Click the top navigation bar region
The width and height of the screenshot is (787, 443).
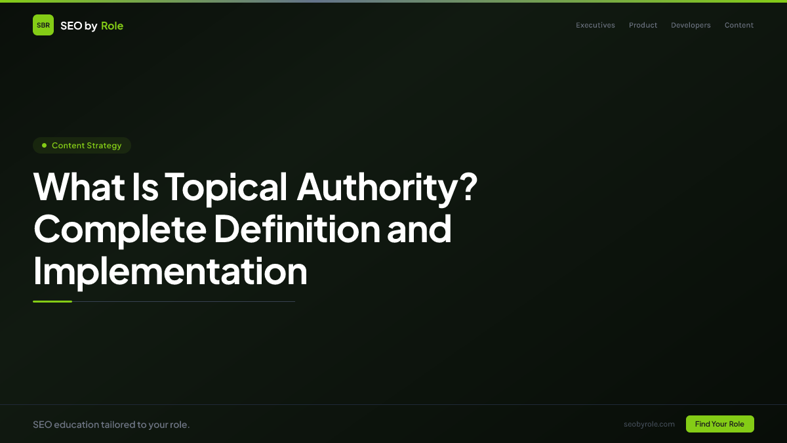click(x=393, y=25)
